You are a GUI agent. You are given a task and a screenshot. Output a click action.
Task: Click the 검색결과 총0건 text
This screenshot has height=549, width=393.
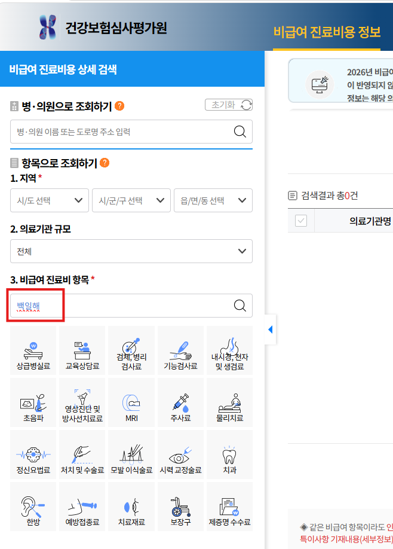point(329,196)
